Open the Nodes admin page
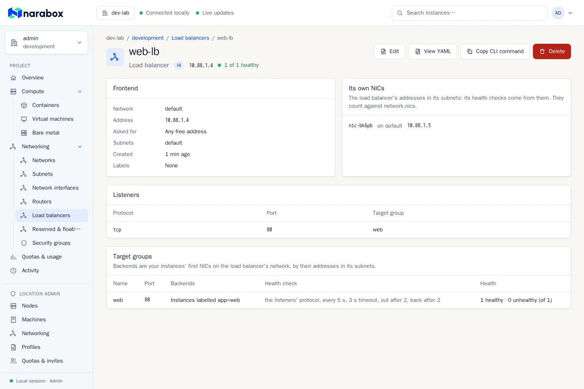Image resolution: width=584 pixels, height=389 pixels. click(x=47, y=306)
